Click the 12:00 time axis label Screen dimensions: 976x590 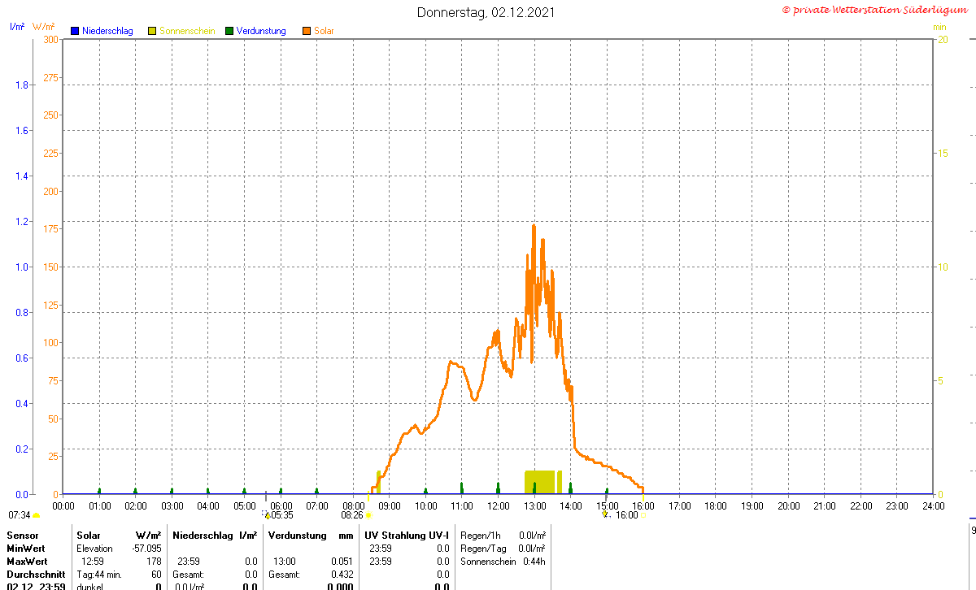(499, 505)
